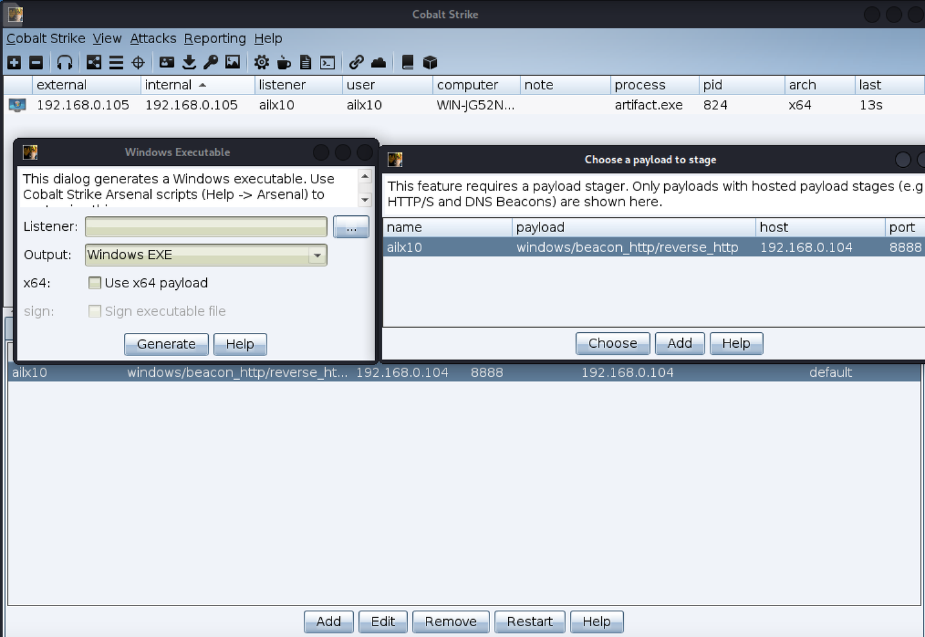Open the Reporting menu
925x637 pixels.
coord(215,39)
